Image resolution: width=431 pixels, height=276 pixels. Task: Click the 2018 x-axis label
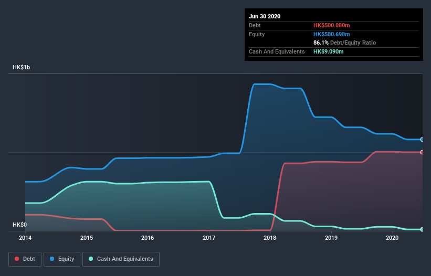coord(270,238)
